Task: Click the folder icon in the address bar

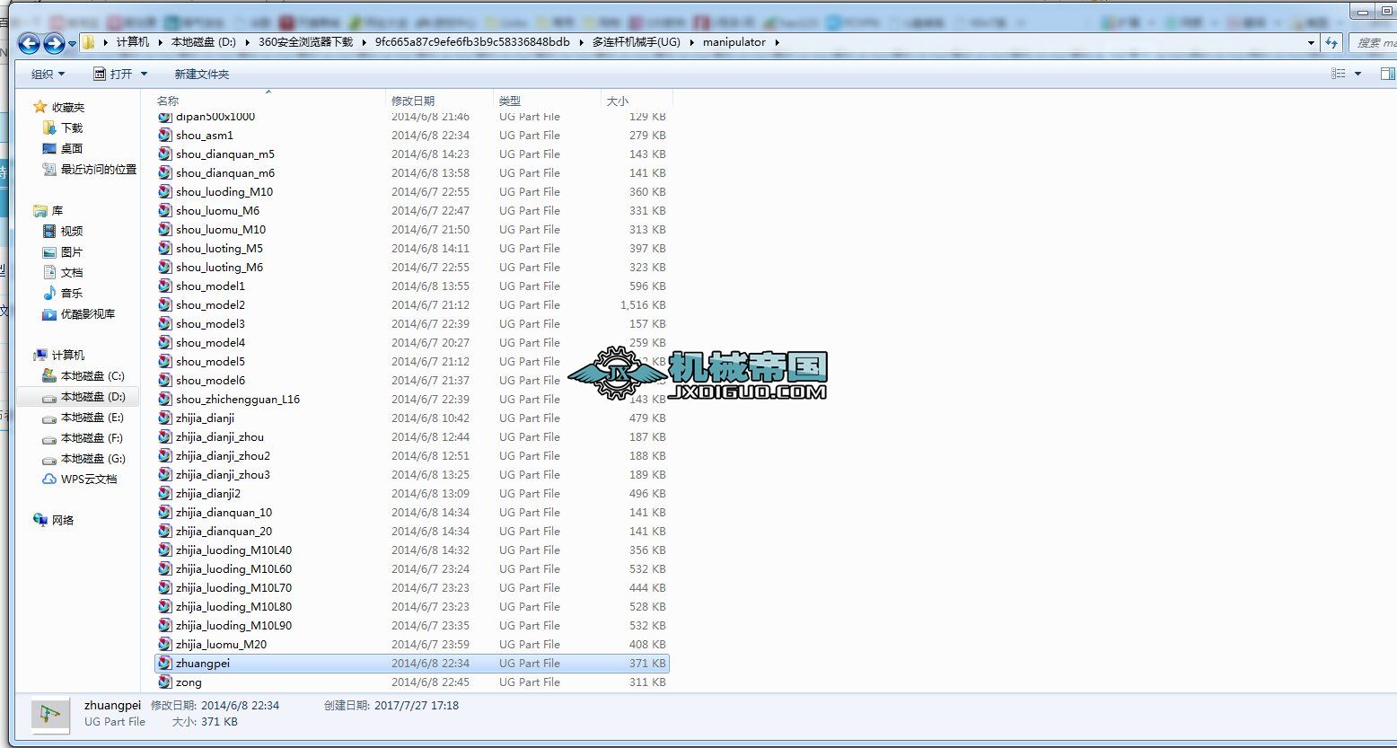Action: coord(89,41)
